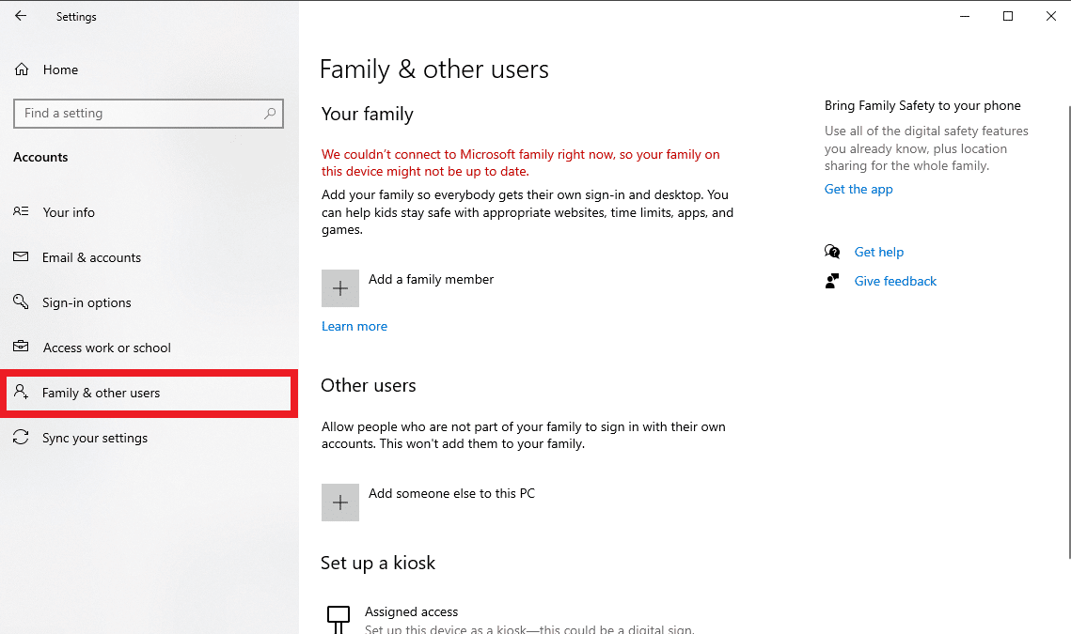Click the plus icon for adding a family member
The image size is (1071, 634).
pos(340,288)
